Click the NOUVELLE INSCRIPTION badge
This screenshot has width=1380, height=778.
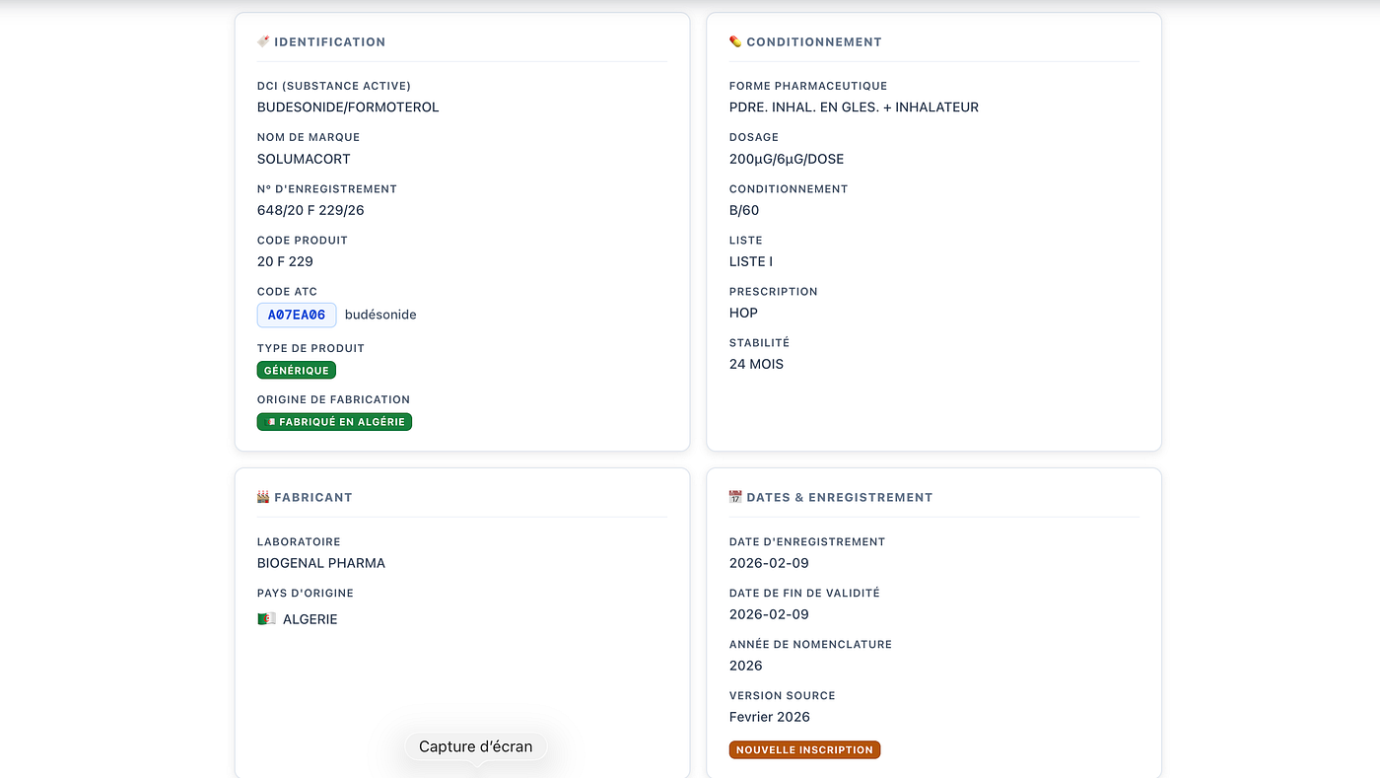coord(804,749)
